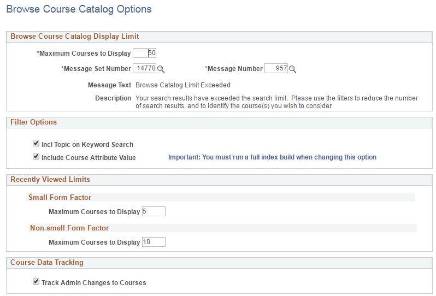This screenshot has height=296, width=436.
Task: Click the search limit description paragraph
Action: coord(276,102)
